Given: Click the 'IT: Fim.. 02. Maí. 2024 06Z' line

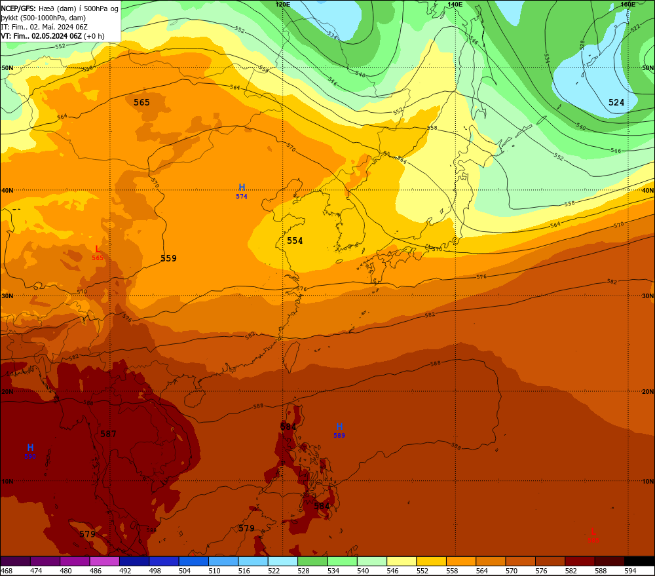Looking at the screenshot, I should [x=45, y=27].
